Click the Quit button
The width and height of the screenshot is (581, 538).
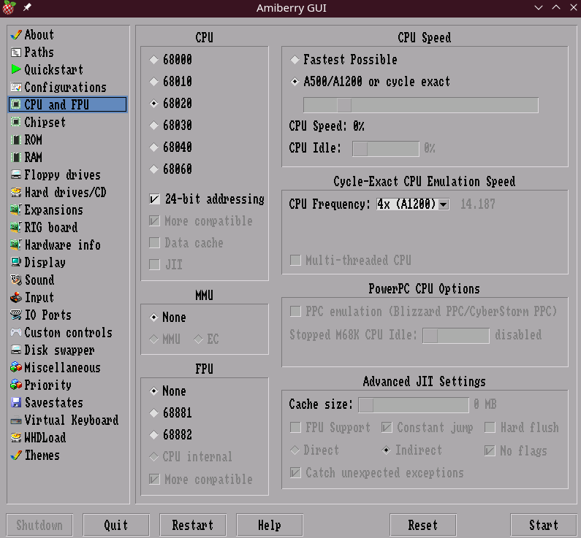click(116, 525)
